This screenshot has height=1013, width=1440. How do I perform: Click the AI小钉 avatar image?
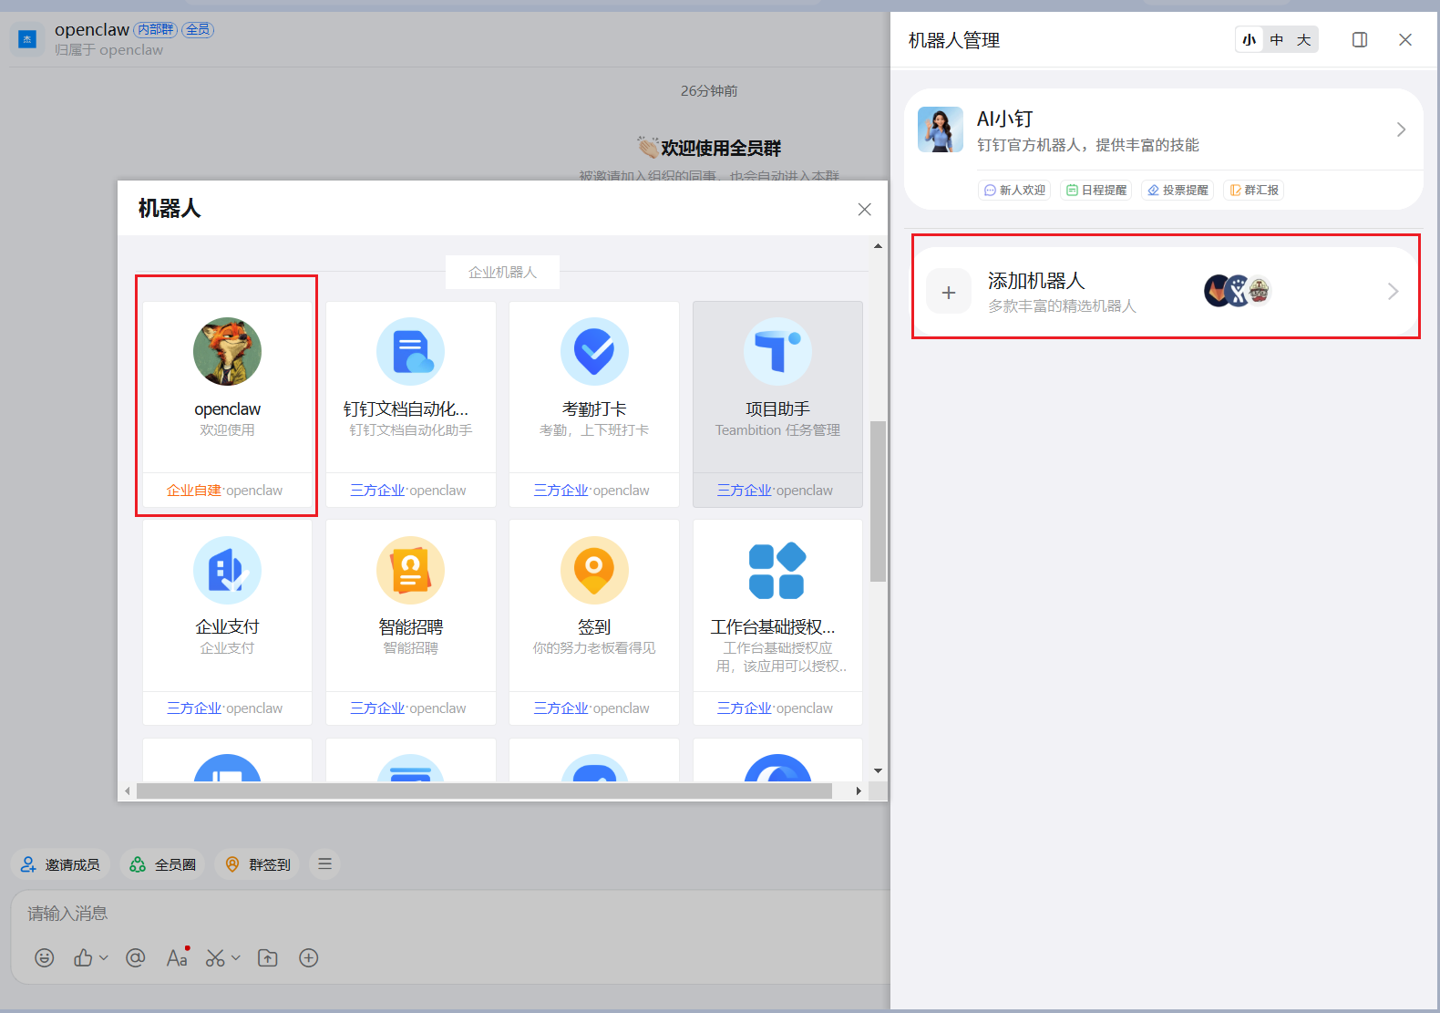point(941,129)
